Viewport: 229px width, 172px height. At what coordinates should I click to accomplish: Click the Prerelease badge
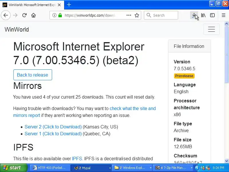tap(184, 76)
